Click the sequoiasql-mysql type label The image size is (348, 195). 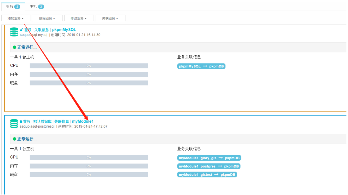point(34,35)
